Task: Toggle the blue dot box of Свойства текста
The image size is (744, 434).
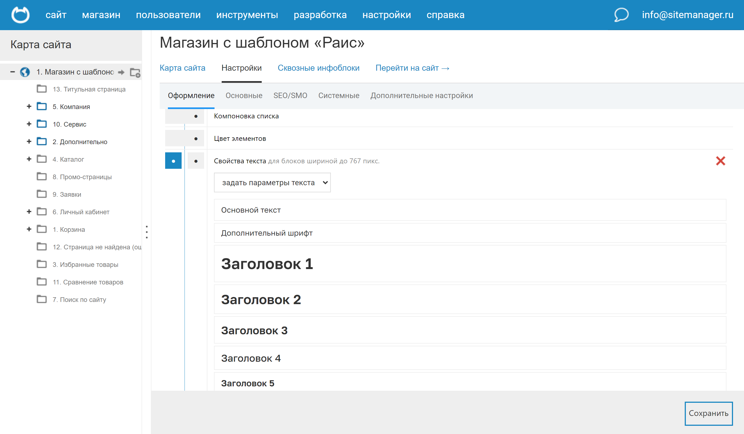Action: point(173,161)
